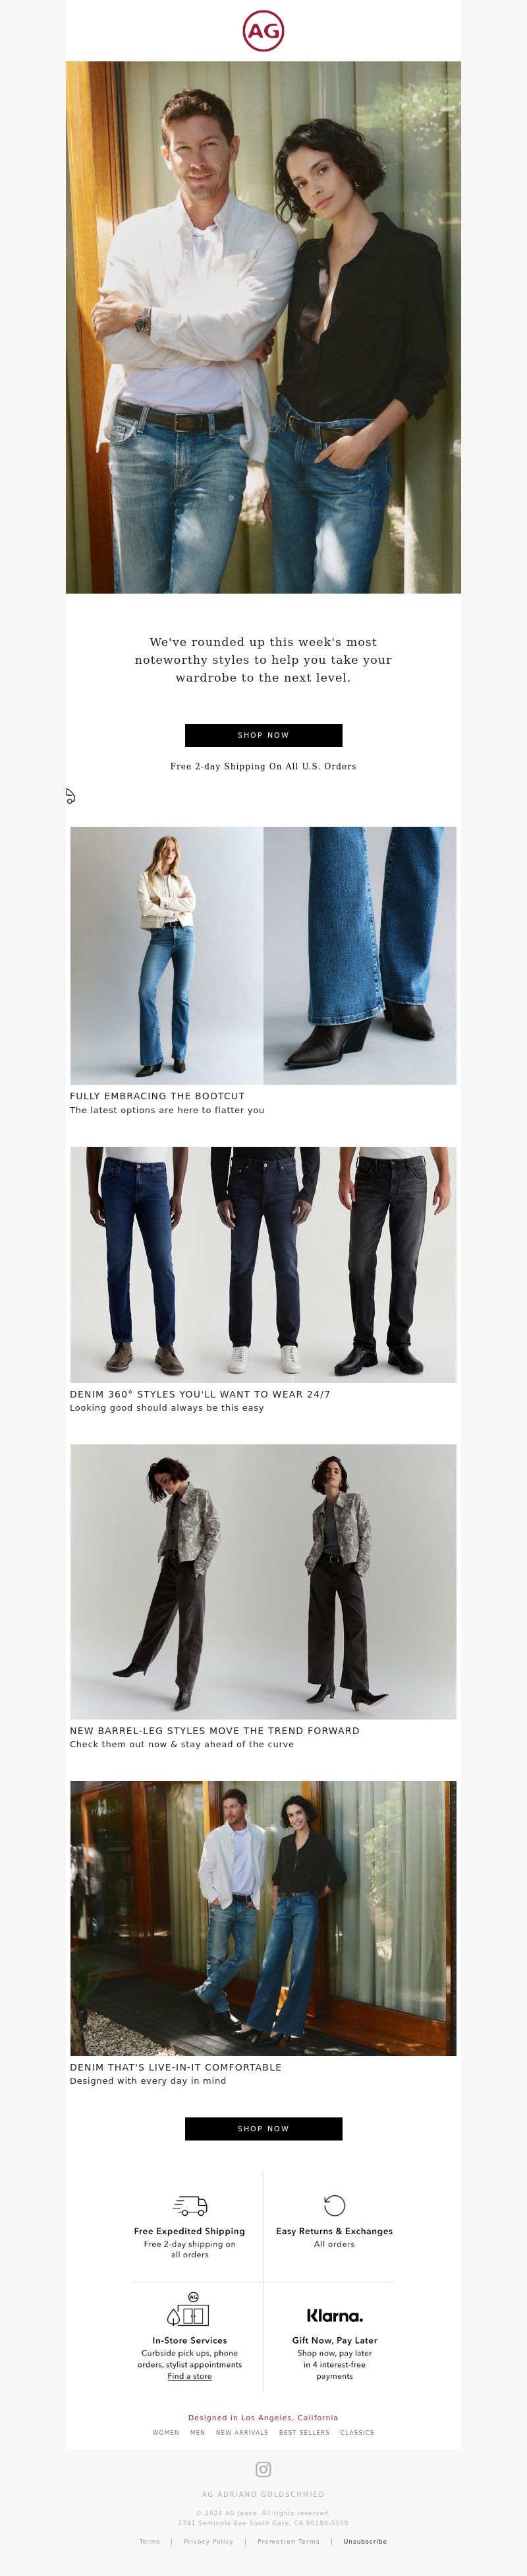Viewport: 527px width, 2576px height.
Task: Click the Unsubscribe link
Action: tap(366, 2541)
